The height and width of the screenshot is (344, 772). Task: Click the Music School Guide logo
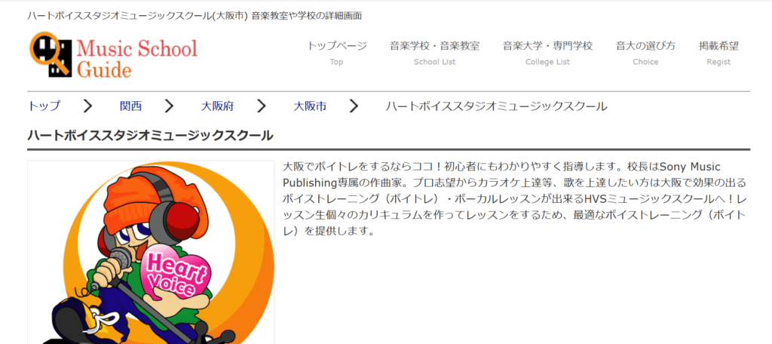(114, 55)
